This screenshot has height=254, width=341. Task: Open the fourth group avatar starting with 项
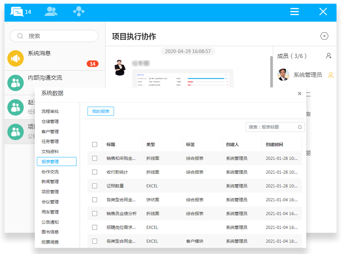[16, 132]
